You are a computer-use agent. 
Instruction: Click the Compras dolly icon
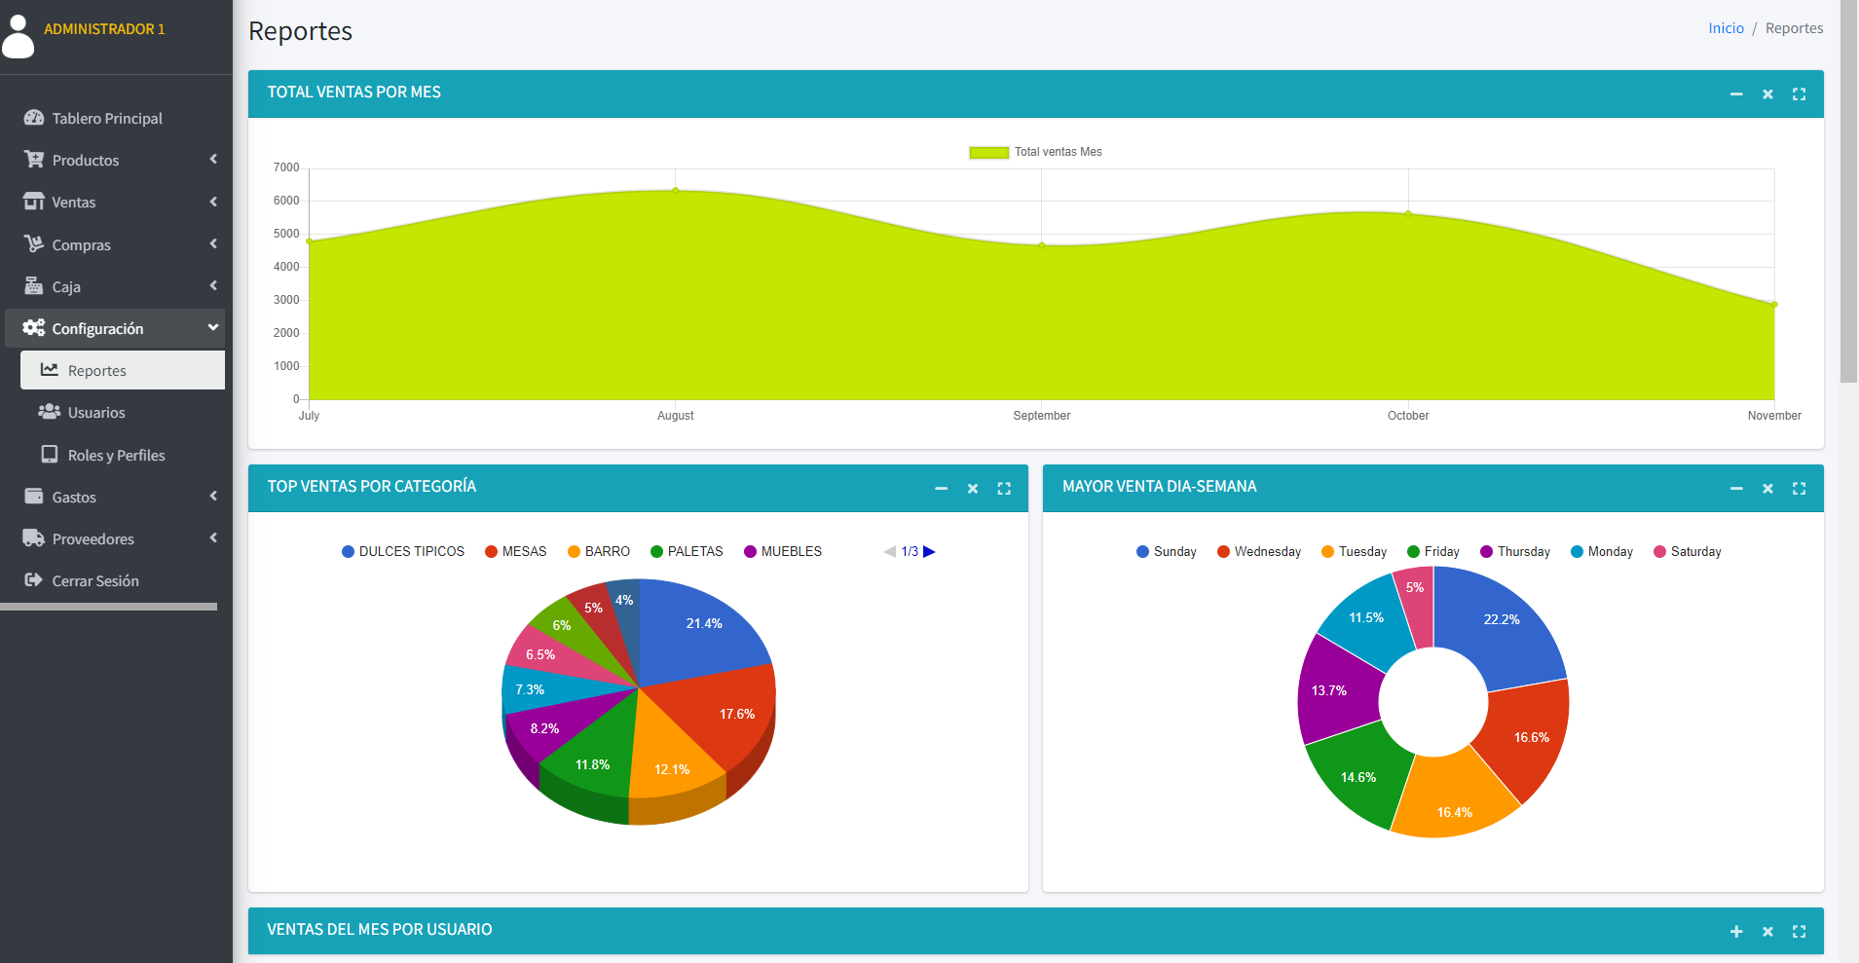(34, 244)
